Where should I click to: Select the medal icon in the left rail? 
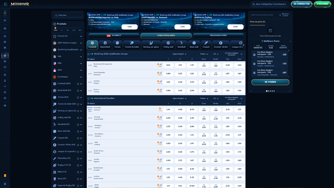tap(5, 81)
